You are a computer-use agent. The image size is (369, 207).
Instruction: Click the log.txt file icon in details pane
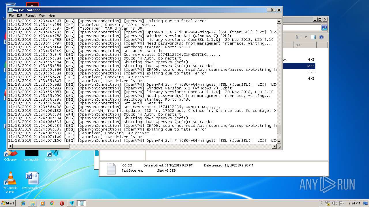tap(111, 168)
